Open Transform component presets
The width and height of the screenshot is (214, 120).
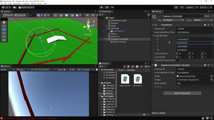[208, 25]
